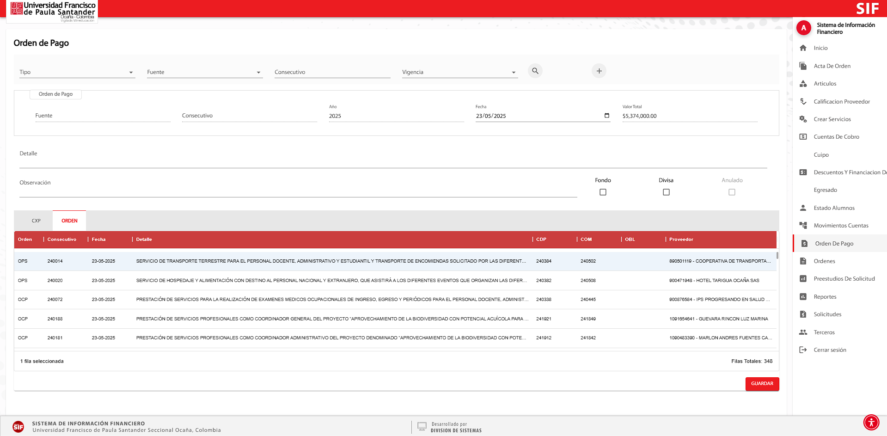Open the calendar picker in Fecha field
The width and height of the screenshot is (887, 436).
(607, 116)
